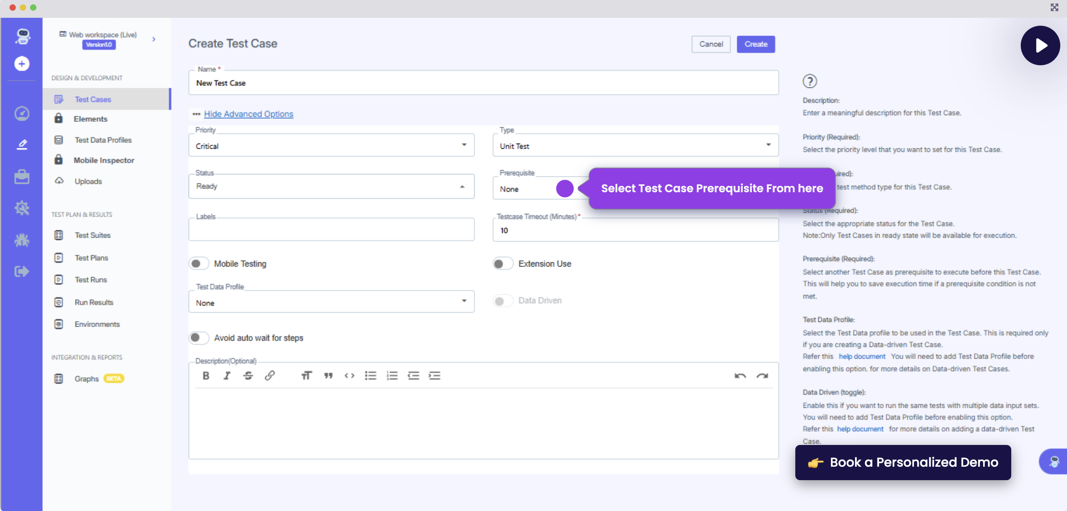Click the bulleted list icon
Image resolution: width=1067 pixels, height=511 pixels.
coord(370,376)
